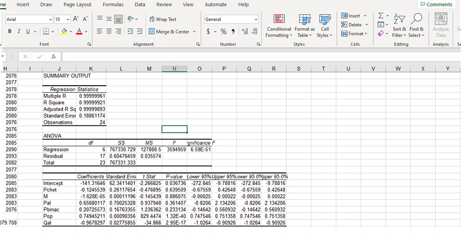Open the Formulas tab
The width and height of the screenshot is (461, 234).
113,4
